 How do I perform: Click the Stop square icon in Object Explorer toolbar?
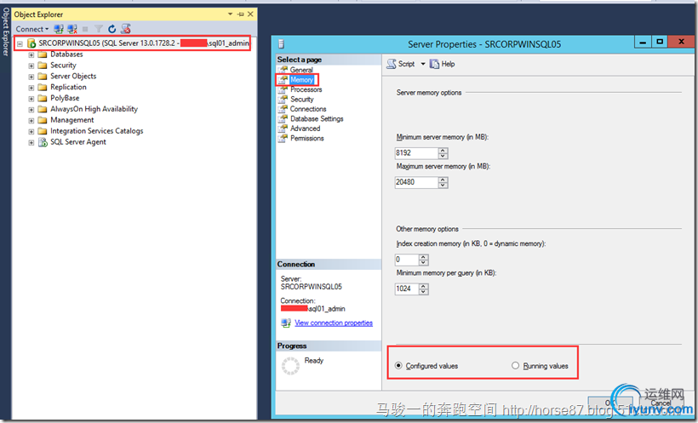pos(85,29)
